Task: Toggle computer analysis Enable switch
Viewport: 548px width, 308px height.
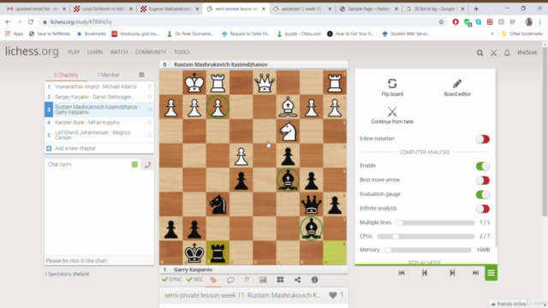Action: point(483,166)
